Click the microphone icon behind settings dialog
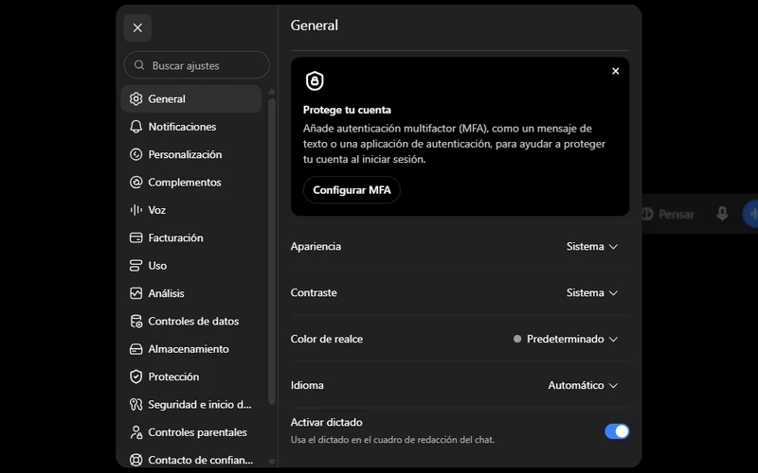 722,214
